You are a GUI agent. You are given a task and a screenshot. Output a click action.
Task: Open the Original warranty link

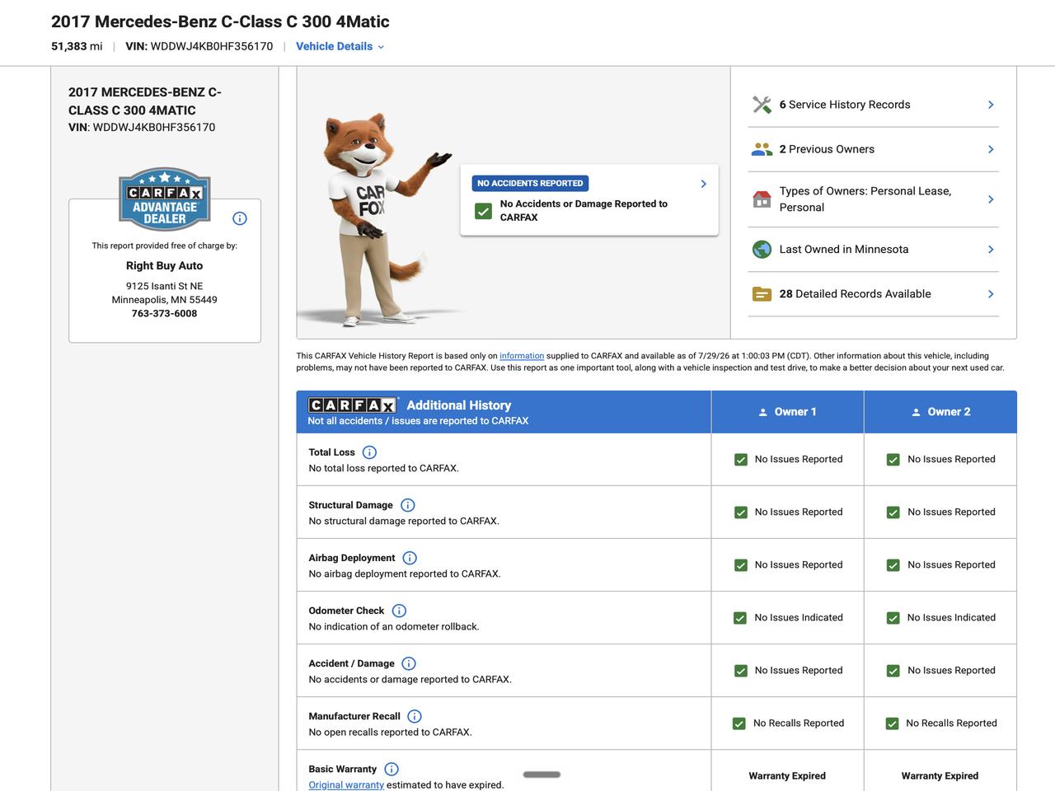[x=346, y=785]
